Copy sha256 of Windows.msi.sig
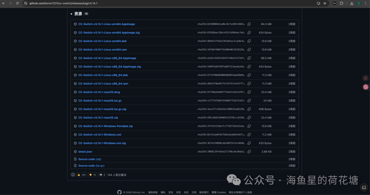 pos(249,143)
